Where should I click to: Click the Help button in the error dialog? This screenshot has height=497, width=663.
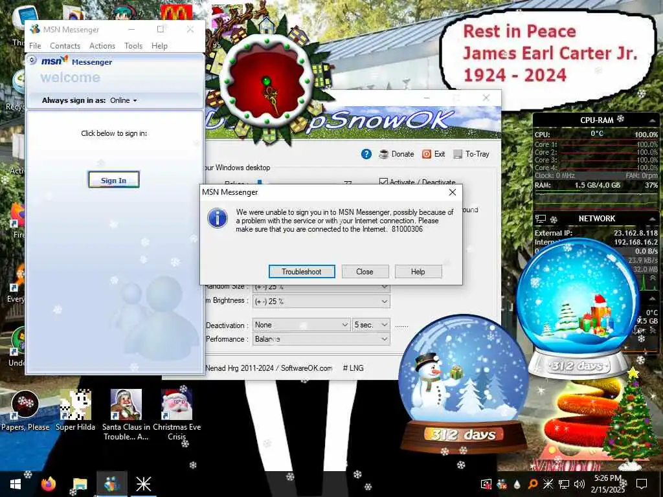418,271
